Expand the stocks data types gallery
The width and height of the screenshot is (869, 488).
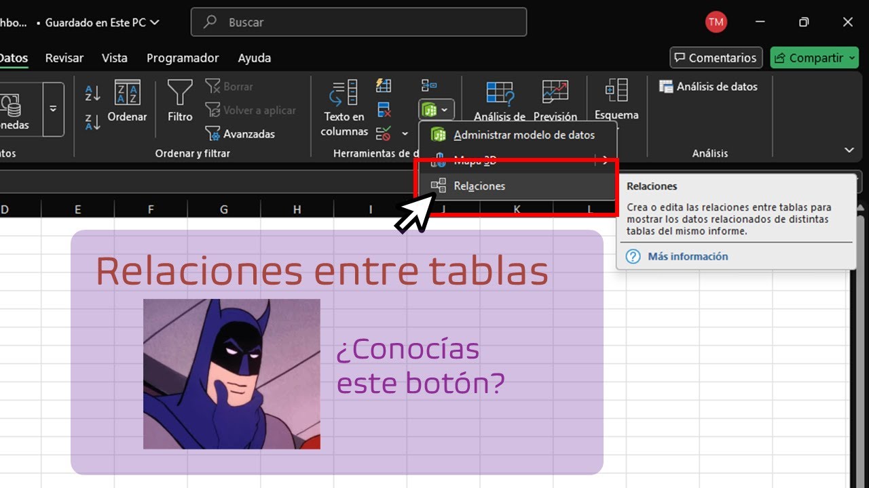pyautogui.click(x=53, y=109)
